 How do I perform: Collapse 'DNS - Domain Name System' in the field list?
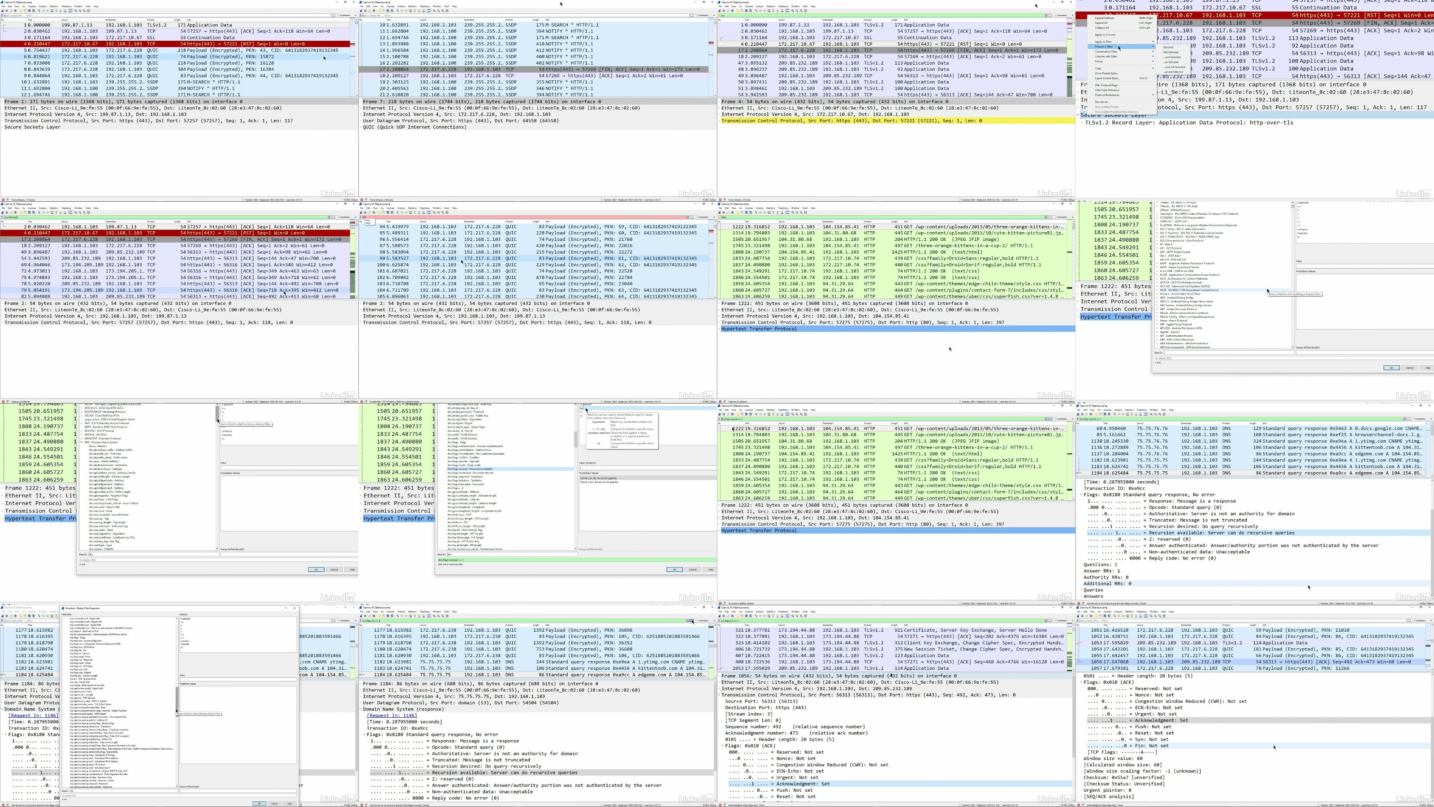pos(82,442)
